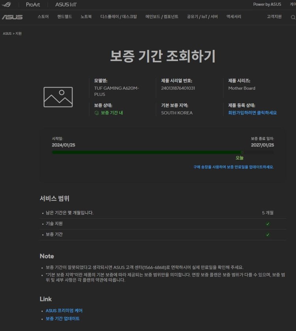Click the note mentioning 1566-6868 phone number
Image resolution: width=296 pixels, height=331 pixels.
point(144,267)
